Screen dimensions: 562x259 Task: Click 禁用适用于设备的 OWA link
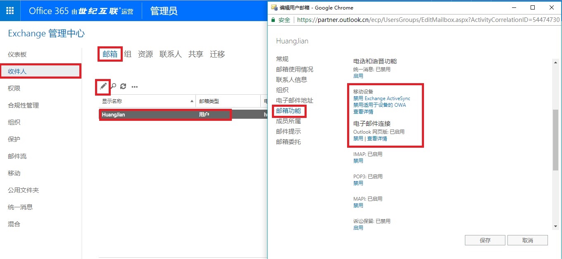[x=380, y=105]
